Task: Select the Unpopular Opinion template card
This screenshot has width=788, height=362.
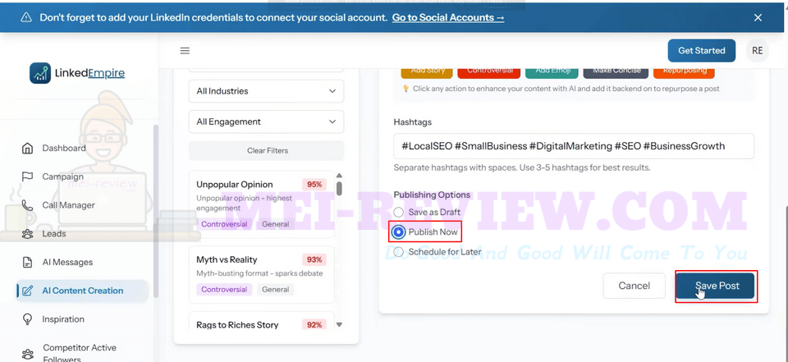Action: click(x=261, y=204)
